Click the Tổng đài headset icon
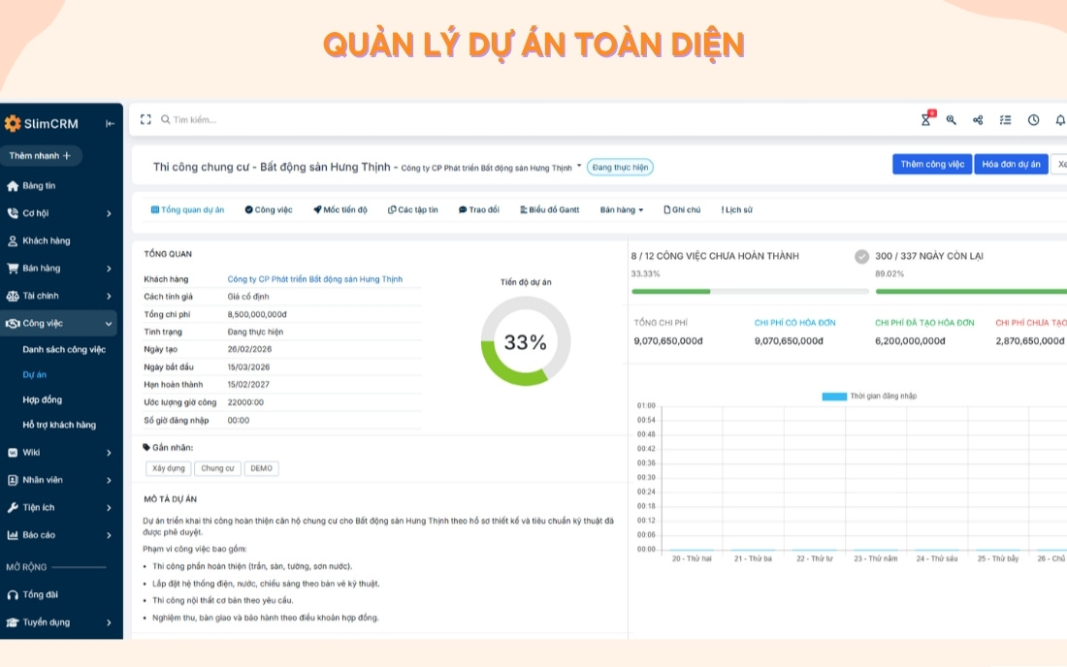1067x667 pixels. click(x=13, y=595)
